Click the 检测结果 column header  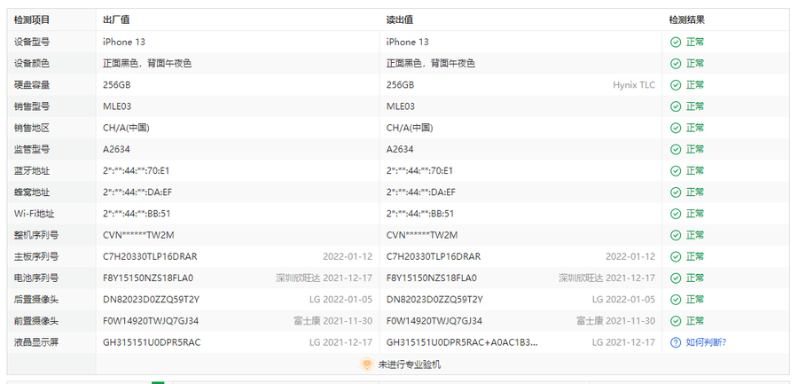687,20
